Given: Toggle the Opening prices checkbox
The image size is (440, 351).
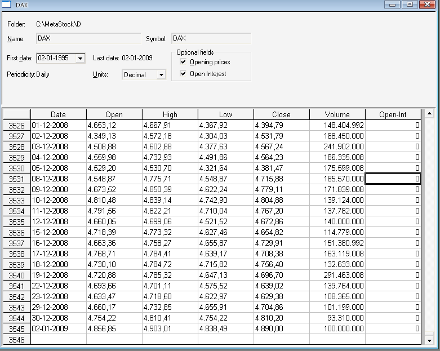Looking at the screenshot, I should [183, 62].
